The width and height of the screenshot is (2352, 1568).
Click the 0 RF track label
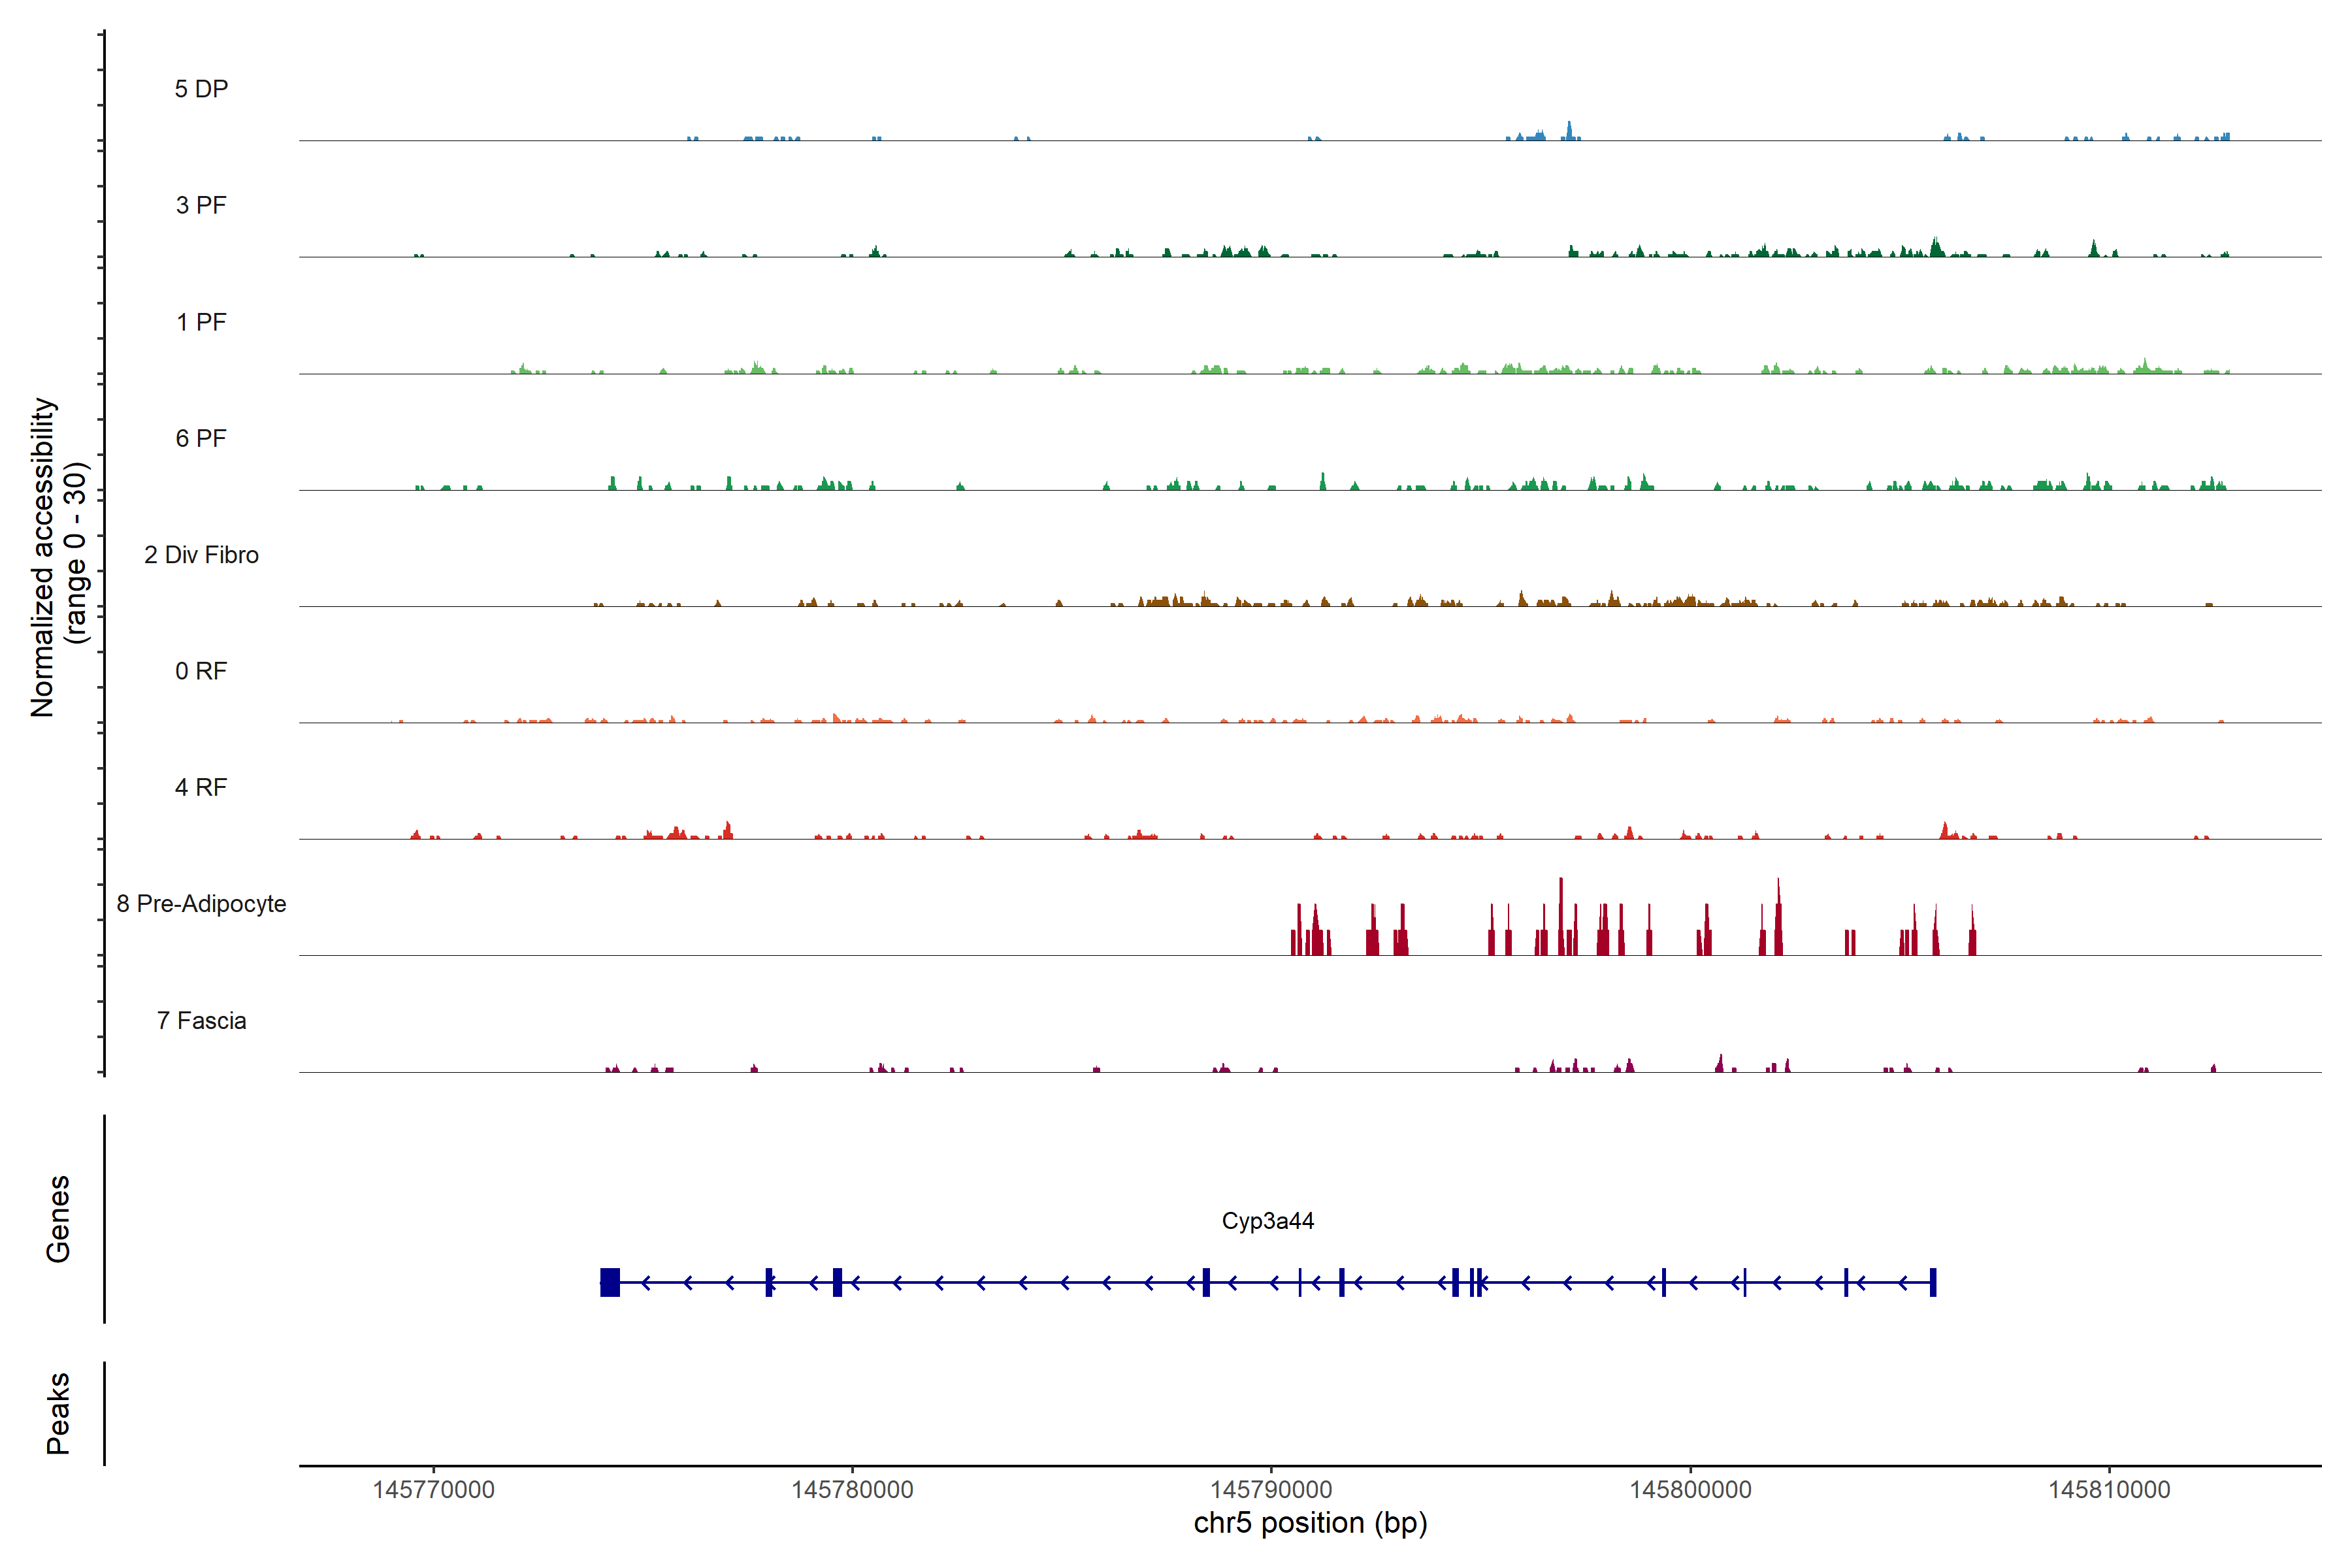coord(201,671)
